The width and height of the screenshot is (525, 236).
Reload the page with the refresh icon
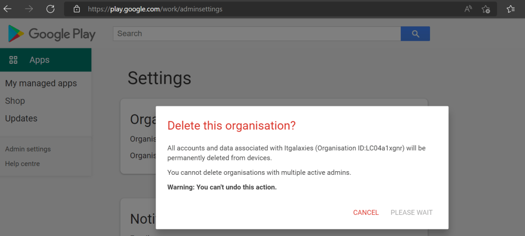click(x=50, y=9)
